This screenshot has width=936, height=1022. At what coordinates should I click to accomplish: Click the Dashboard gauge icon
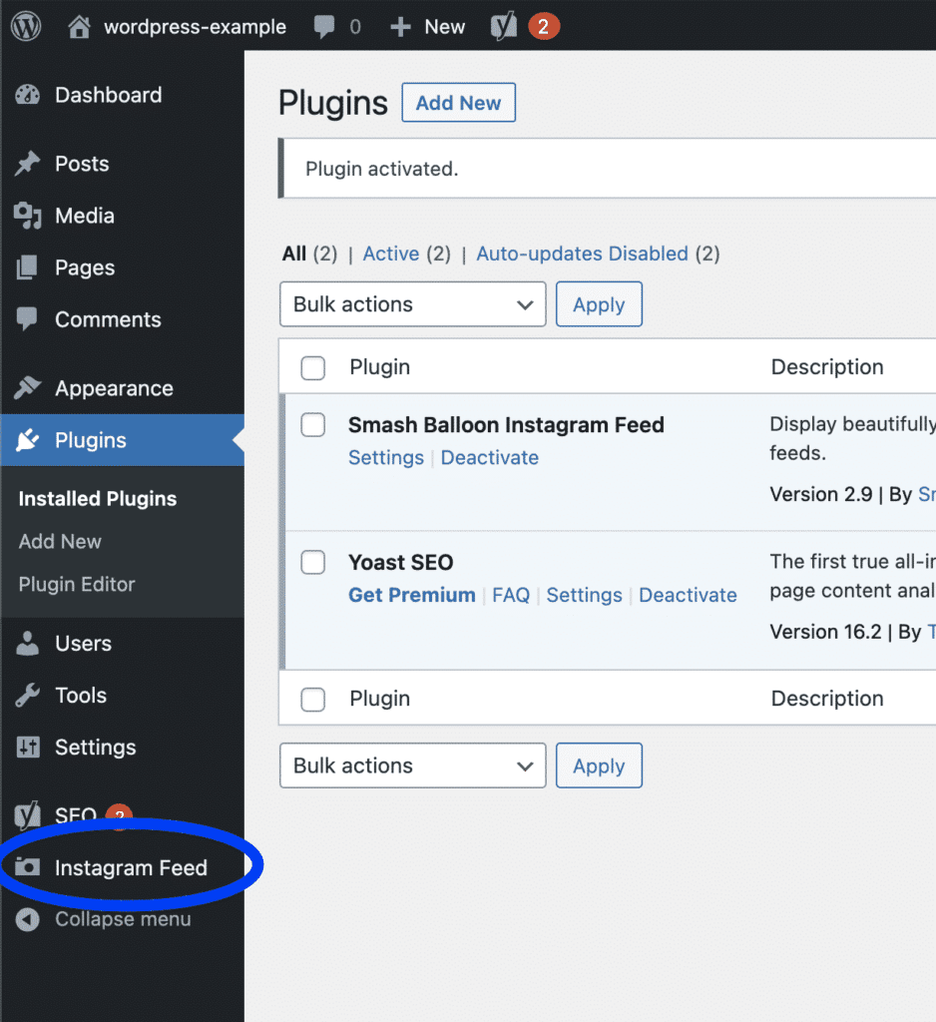tap(27, 95)
